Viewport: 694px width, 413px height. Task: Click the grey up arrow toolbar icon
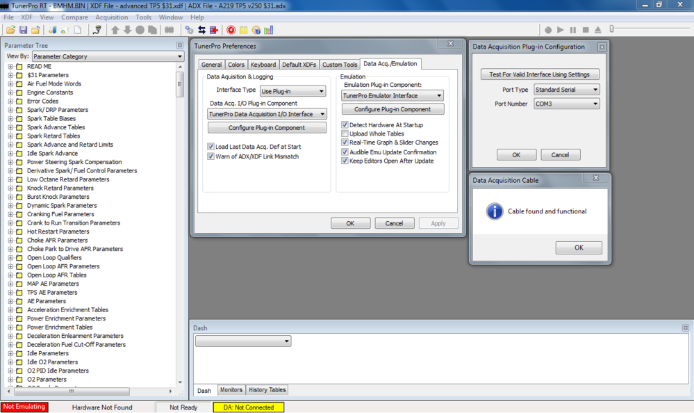[x=115, y=30]
